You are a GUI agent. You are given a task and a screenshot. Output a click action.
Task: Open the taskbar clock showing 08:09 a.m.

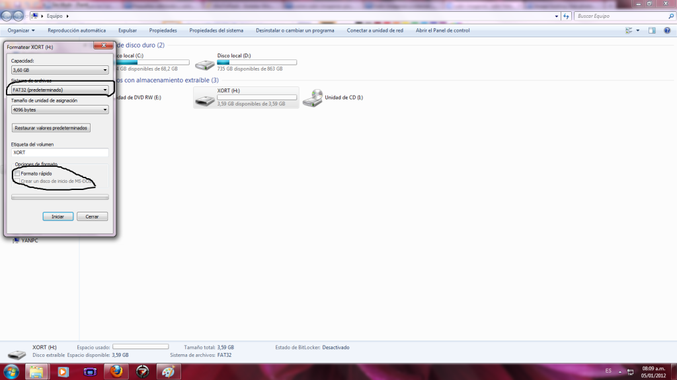click(x=654, y=372)
